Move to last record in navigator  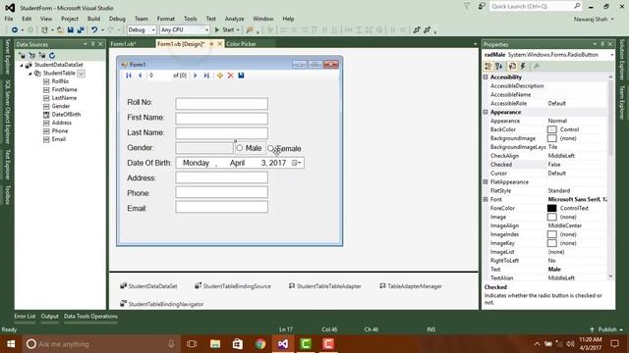click(206, 76)
